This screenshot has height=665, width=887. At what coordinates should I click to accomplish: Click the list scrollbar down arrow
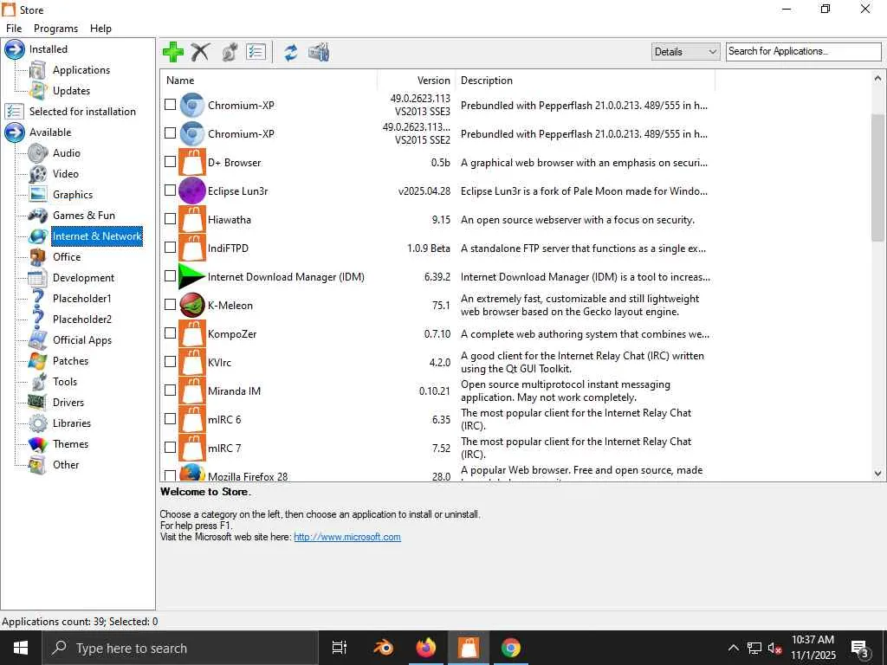point(877,474)
